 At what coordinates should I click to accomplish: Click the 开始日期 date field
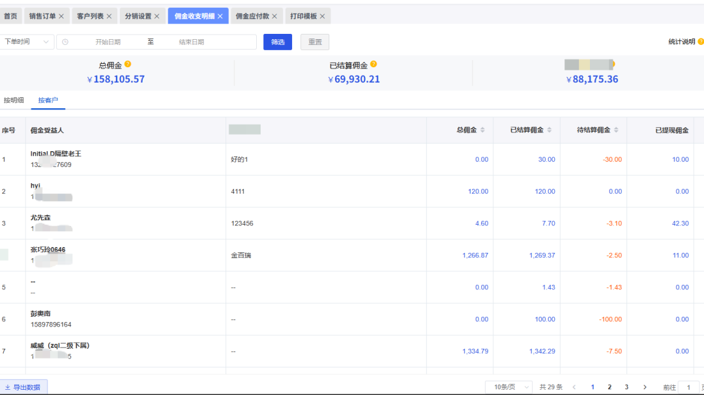[x=108, y=42]
